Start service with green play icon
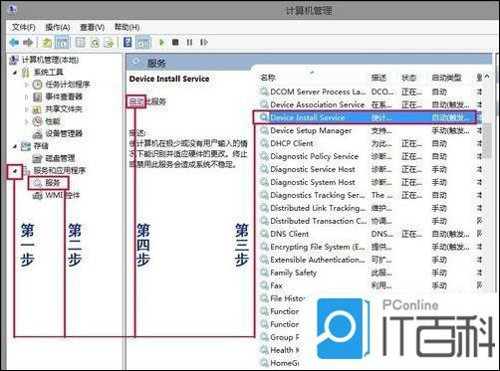500x371 pixels. (162, 43)
